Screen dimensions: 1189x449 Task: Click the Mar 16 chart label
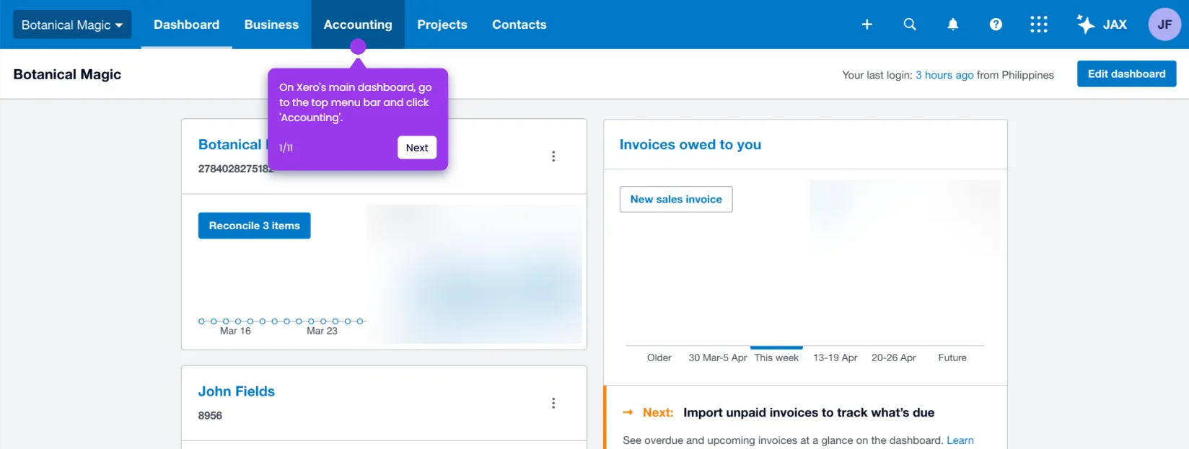(x=235, y=331)
